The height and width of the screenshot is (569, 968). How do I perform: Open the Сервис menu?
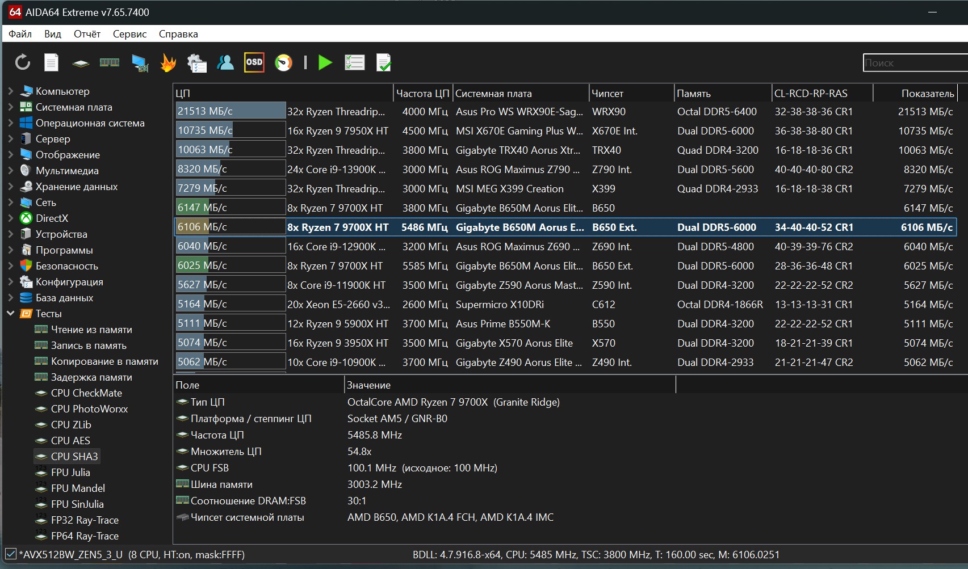click(130, 34)
